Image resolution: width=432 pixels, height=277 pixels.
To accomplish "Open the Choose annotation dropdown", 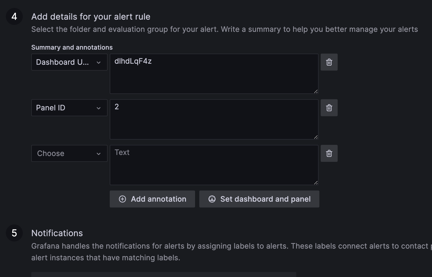I will tap(69, 153).
